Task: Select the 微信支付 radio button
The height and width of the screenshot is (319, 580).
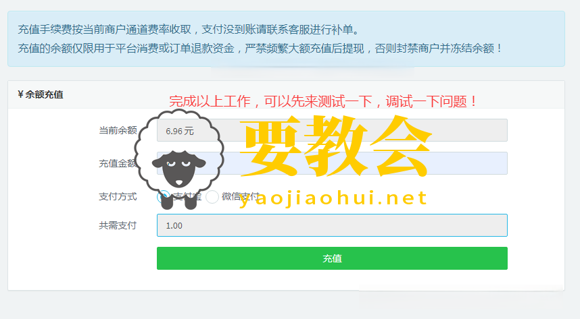Action: point(212,197)
